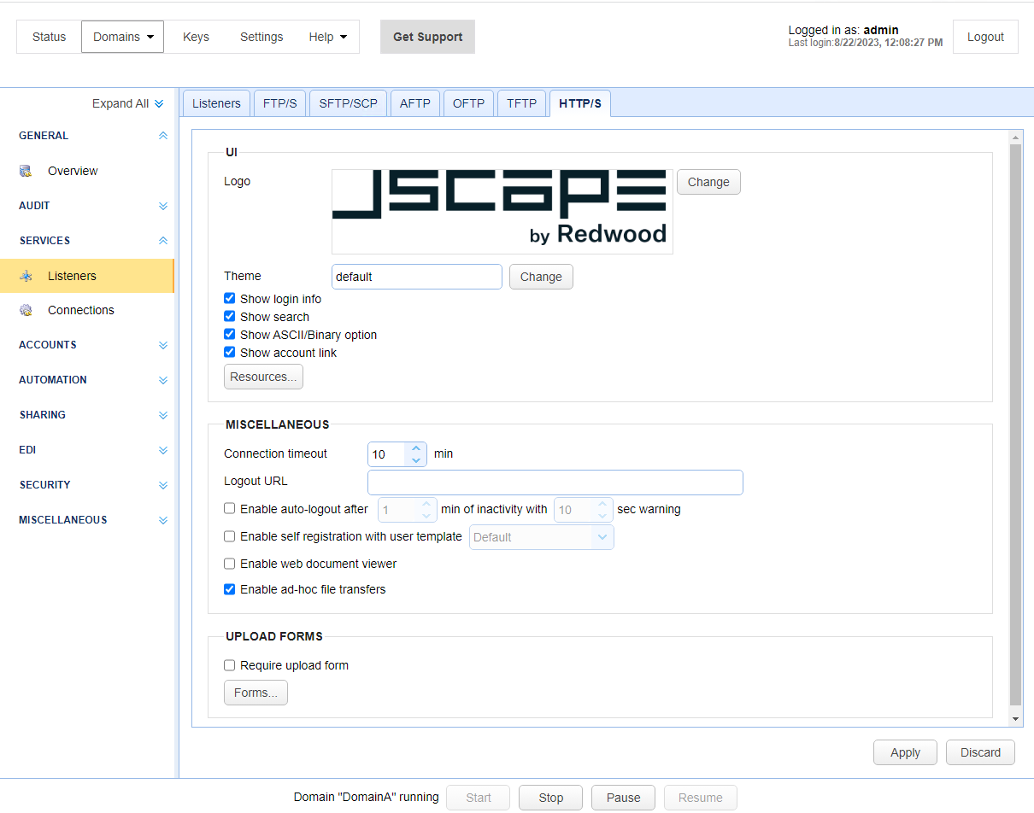Open Connections via its gear icon
Viewport: 1034px width, 813px height.
(x=26, y=310)
